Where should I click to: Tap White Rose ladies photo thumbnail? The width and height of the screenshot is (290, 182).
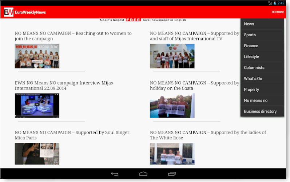172,154
